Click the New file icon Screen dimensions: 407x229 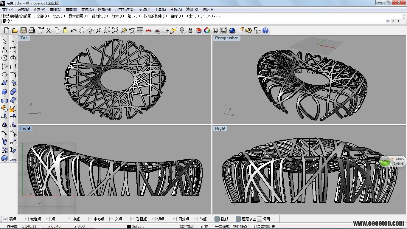point(7,30)
